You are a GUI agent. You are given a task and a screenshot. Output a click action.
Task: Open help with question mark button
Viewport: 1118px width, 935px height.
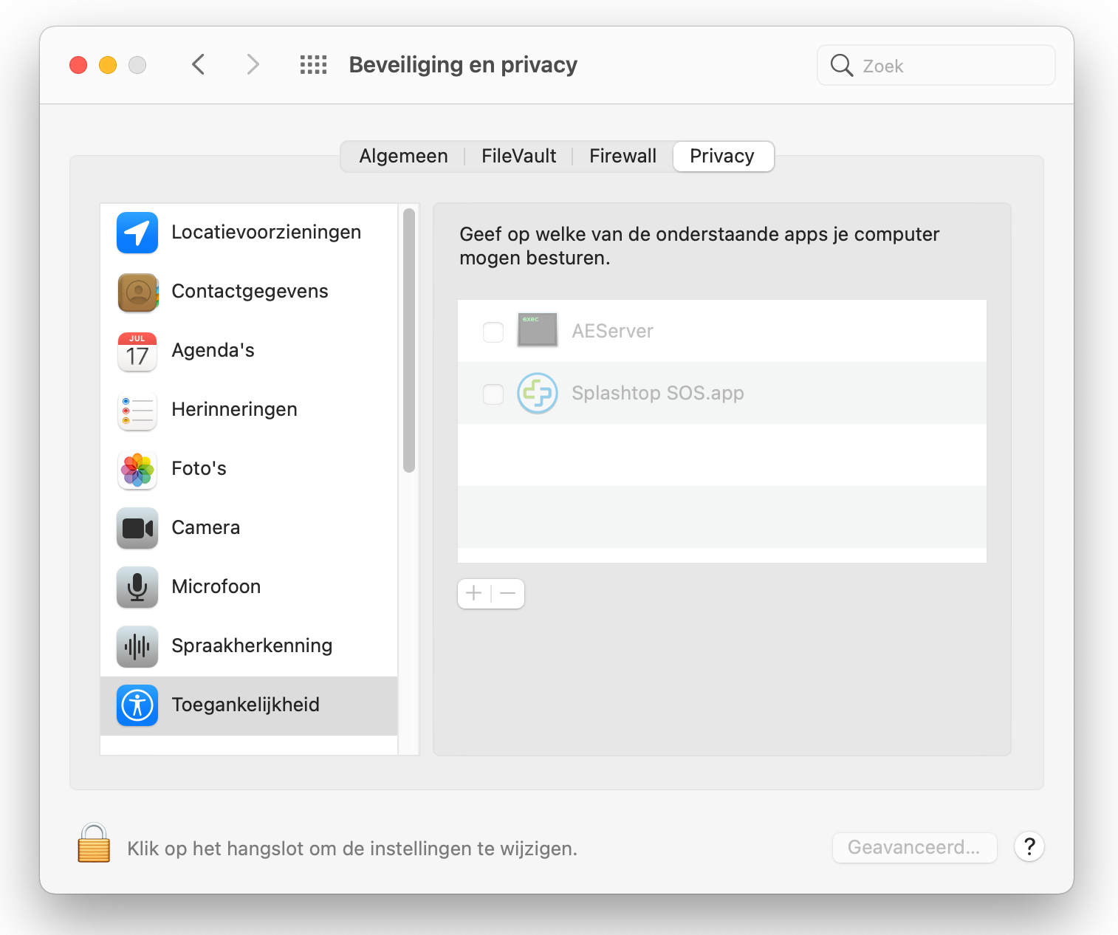(x=1029, y=847)
